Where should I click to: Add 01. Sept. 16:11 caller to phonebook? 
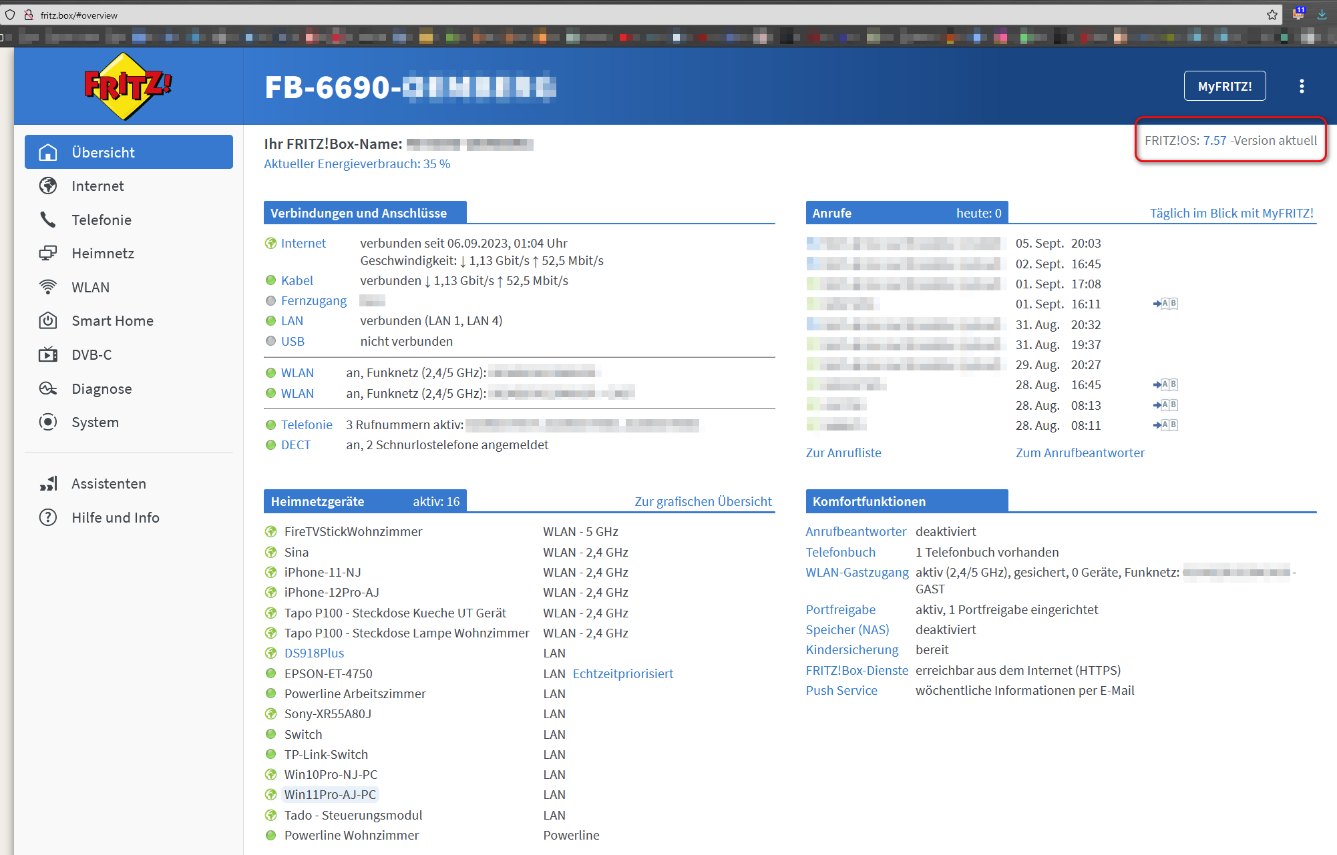click(x=1165, y=304)
